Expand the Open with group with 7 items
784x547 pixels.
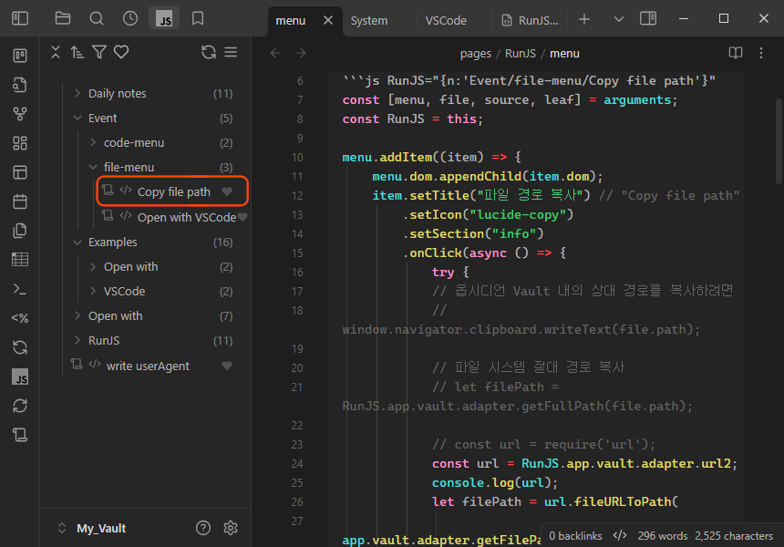click(x=77, y=315)
